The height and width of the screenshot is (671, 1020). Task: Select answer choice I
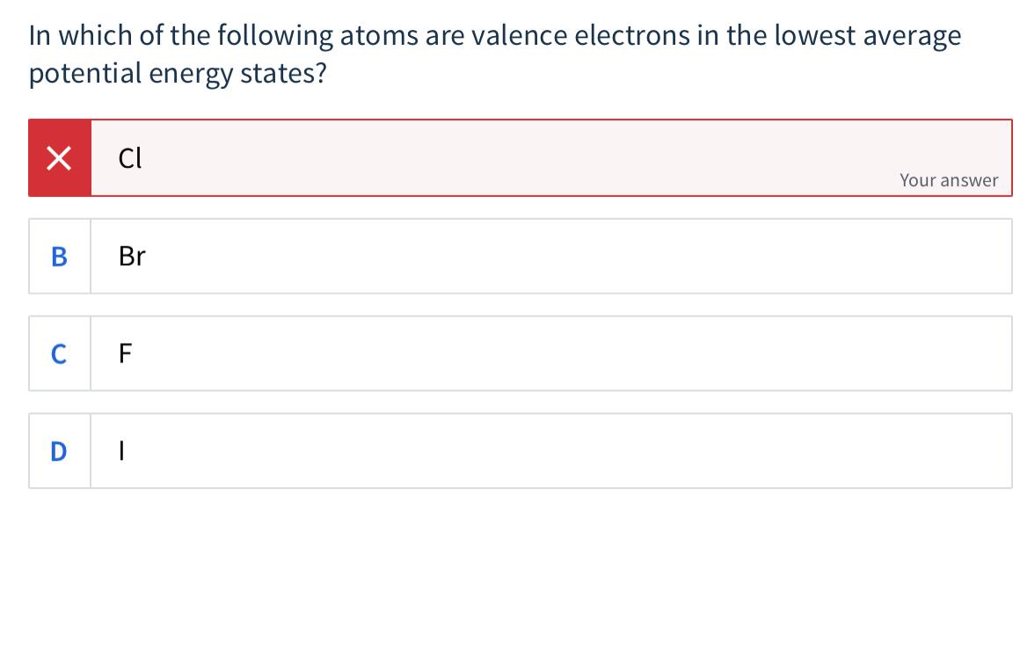(528, 451)
